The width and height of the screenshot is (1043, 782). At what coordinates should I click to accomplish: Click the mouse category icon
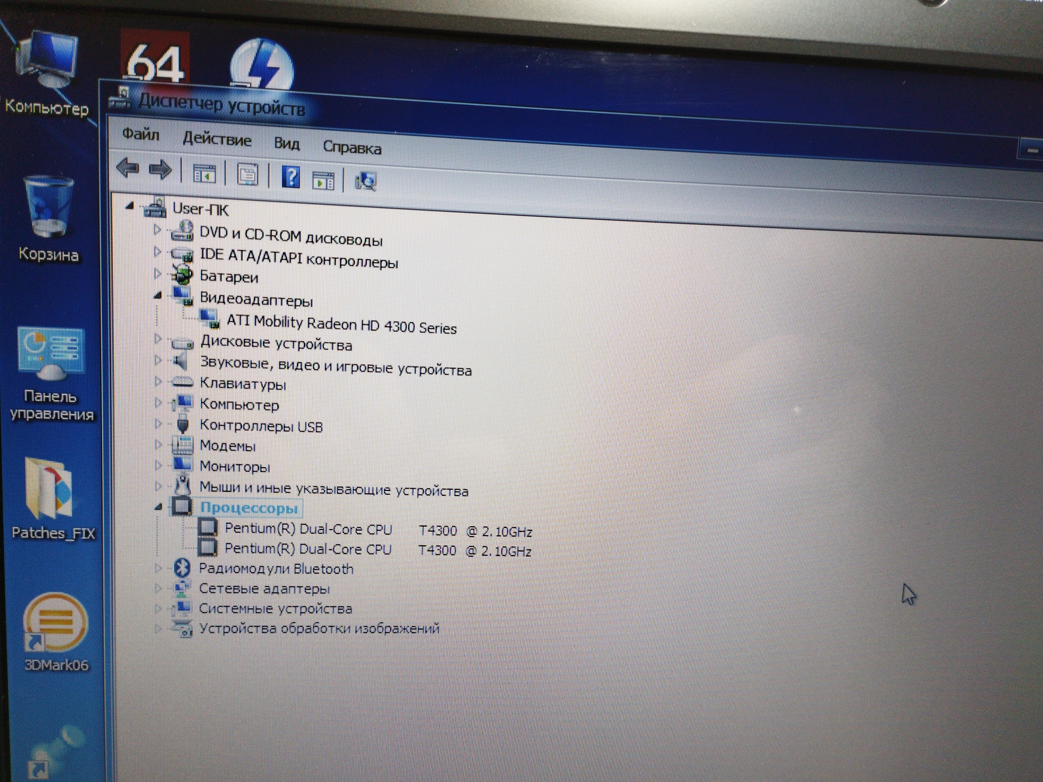tap(183, 485)
